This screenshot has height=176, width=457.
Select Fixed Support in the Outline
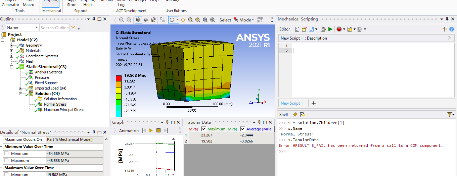coord(46,83)
